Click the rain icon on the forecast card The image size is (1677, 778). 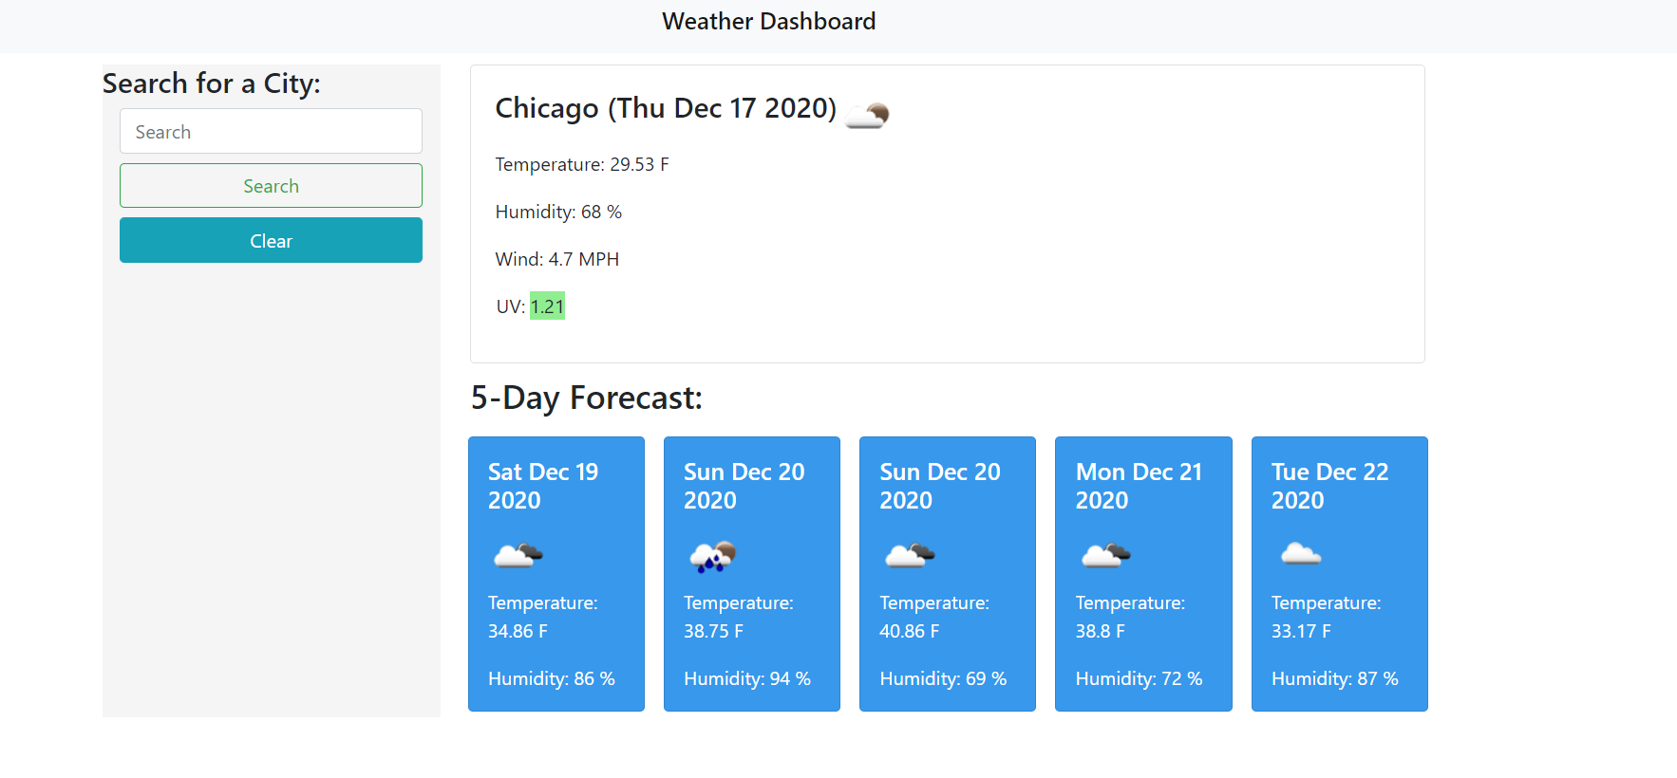coord(713,557)
